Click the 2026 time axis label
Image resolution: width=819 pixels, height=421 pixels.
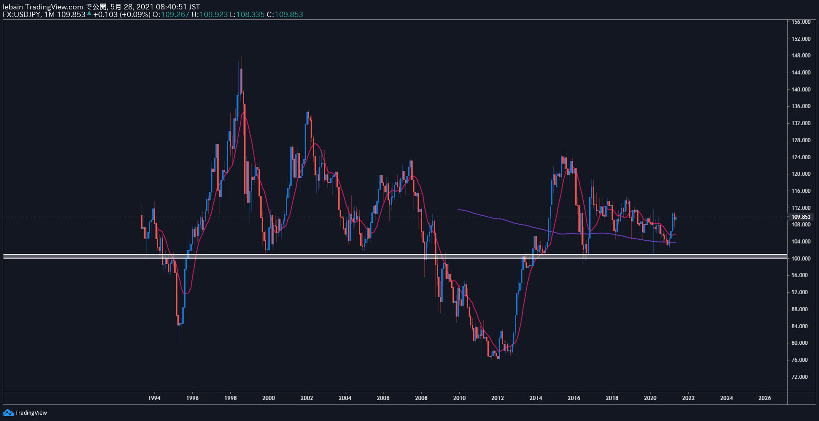point(765,398)
